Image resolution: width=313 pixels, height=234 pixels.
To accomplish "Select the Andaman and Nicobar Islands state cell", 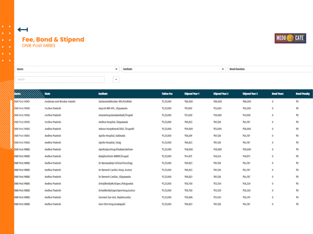I will (x=60, y=101).
